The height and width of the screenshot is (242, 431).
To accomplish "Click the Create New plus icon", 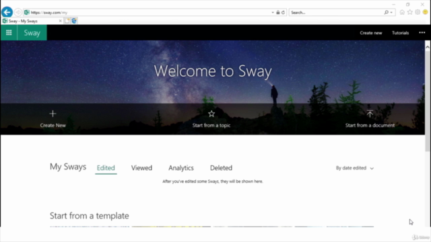I will [x=53, y=114].
